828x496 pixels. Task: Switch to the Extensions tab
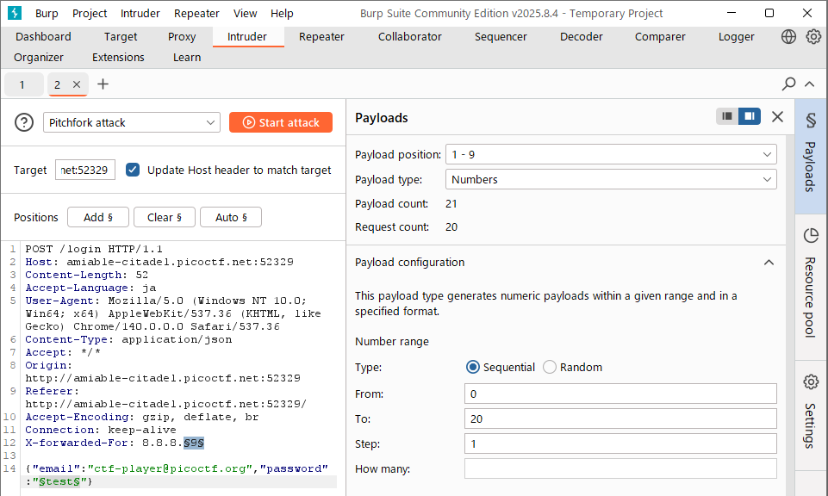pyautogui.click(x=118, y=57)
